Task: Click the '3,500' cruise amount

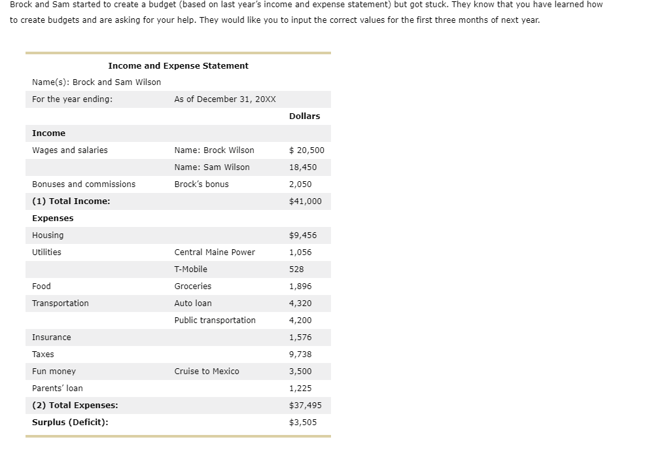Action: click(x=300, y=372)
